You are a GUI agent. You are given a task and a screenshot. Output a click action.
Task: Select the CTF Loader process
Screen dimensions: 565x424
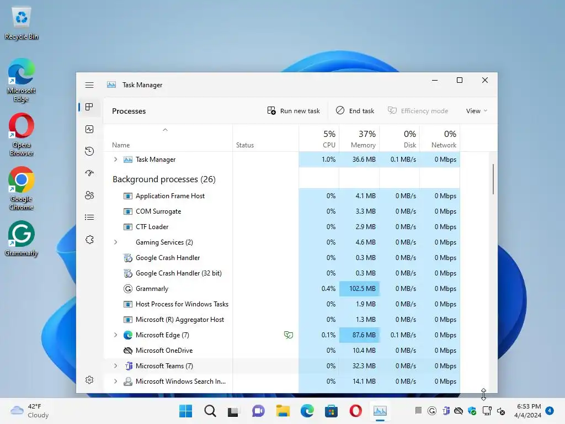pos(282,227)
